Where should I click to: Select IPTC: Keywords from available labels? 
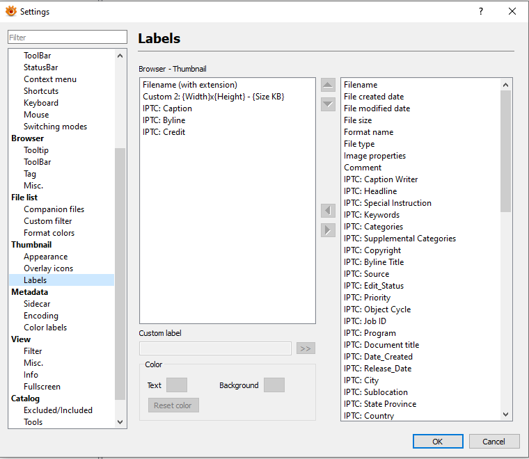(372, 215)
